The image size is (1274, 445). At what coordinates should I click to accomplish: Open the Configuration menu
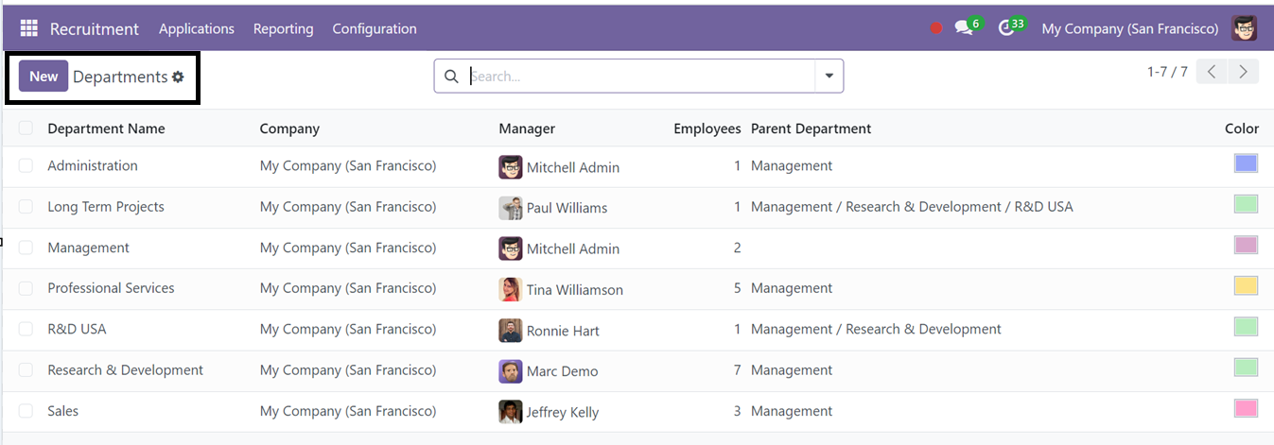(375, 29)
